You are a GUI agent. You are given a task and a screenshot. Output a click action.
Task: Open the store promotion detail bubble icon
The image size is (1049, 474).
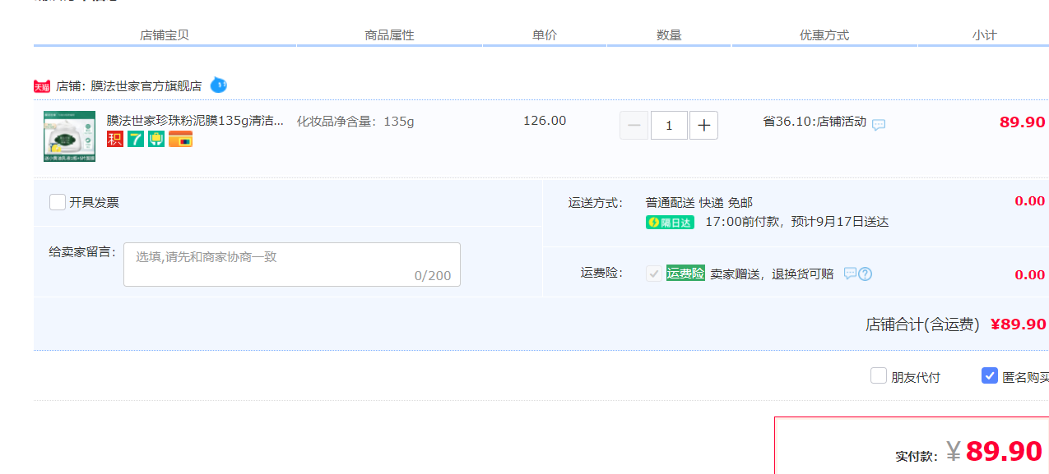click(x=879, y=125)
